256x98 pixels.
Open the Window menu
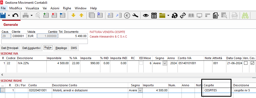tap(81, 8)
